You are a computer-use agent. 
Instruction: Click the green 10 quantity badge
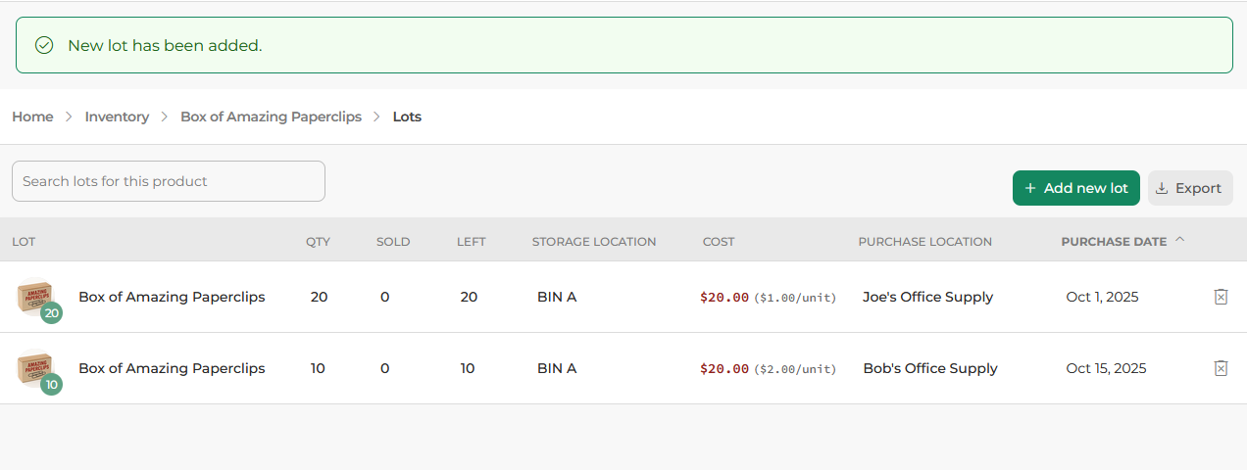tap(52, 385)
